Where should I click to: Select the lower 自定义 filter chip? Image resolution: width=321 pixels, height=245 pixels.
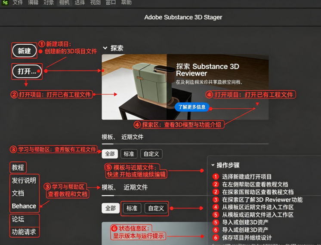tap(156, 208)
